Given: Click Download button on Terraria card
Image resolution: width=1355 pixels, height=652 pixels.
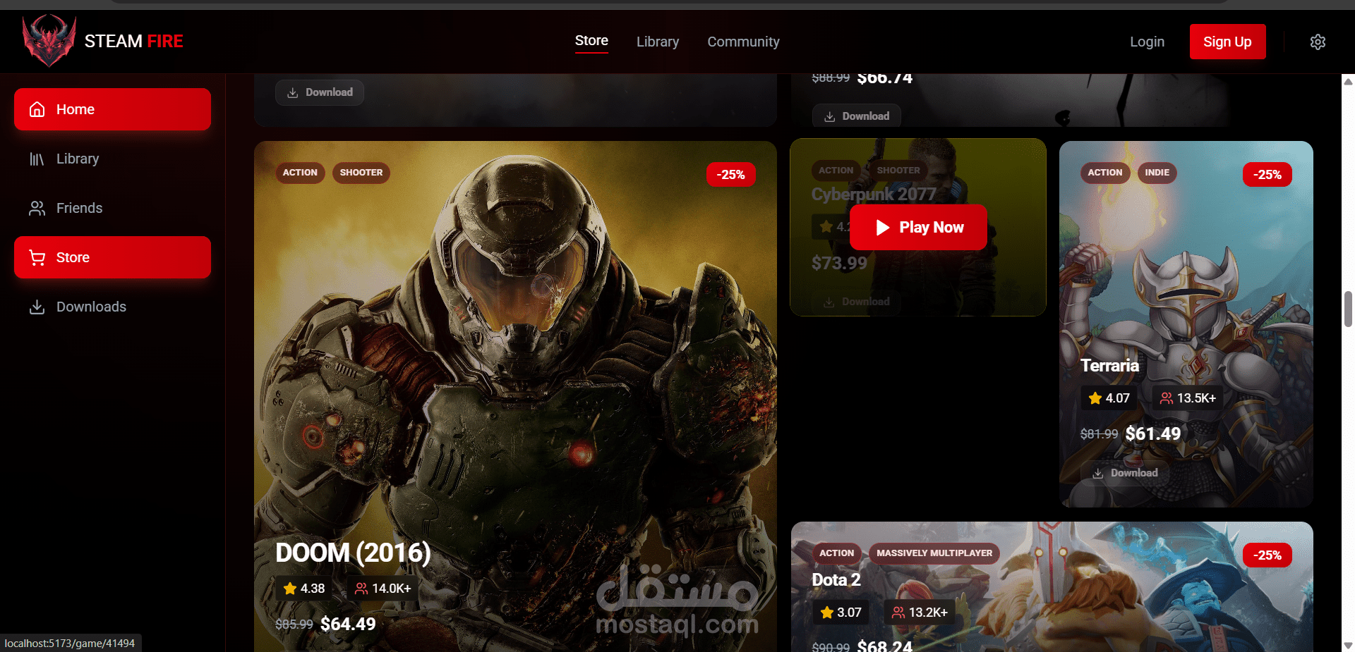Looking at the screenshot, I should (1125, 473).
